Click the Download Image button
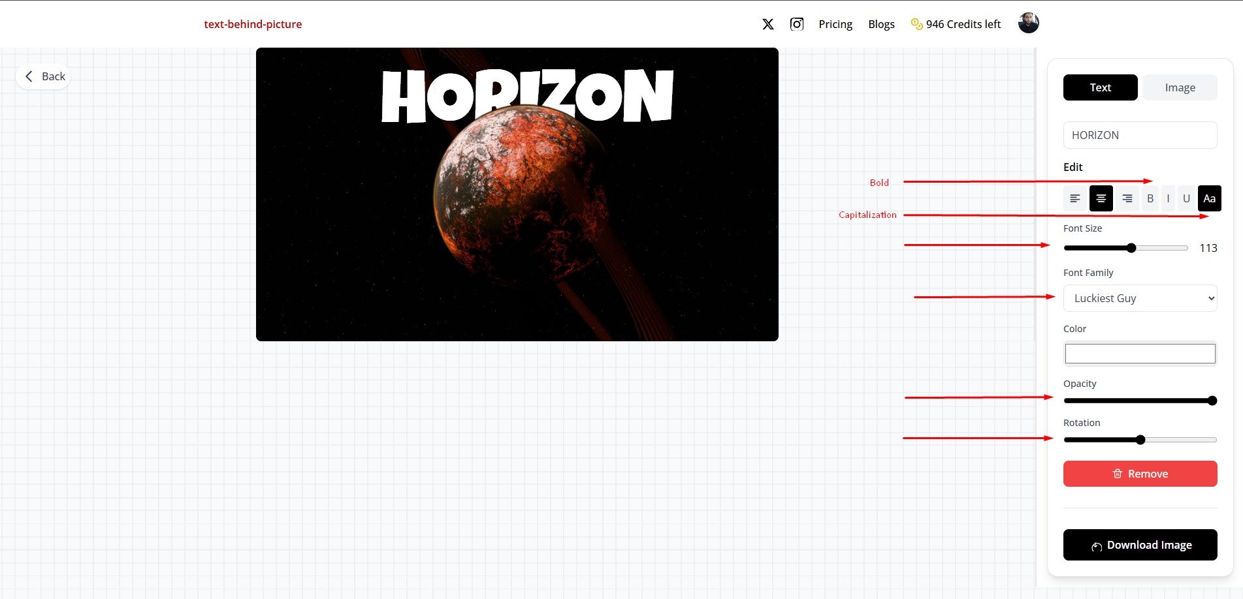Screen dimensions: 1243x599 pyautogui.click(x=1140, y=545)
